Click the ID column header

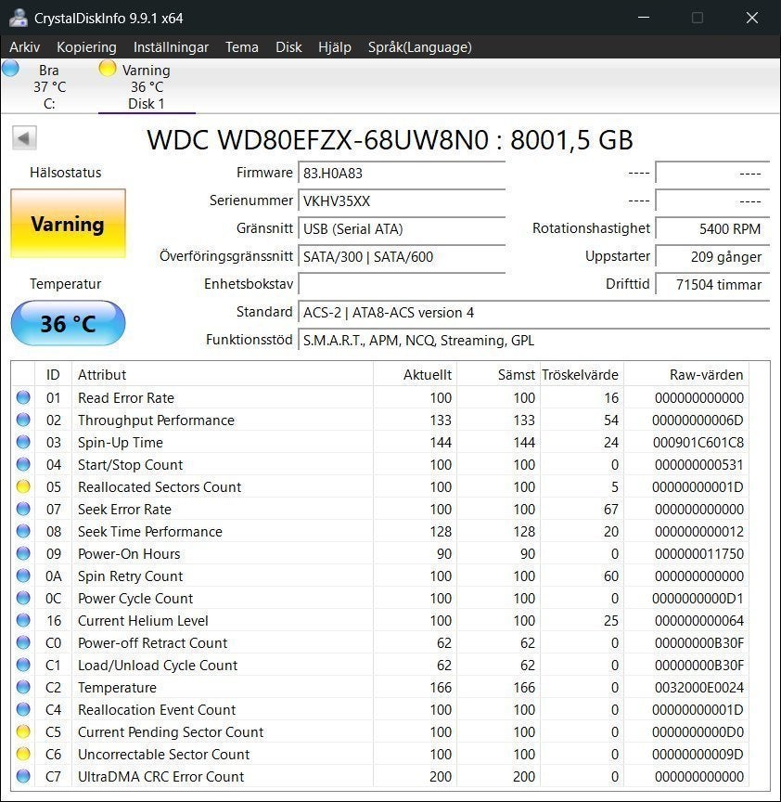pos(53,374)
